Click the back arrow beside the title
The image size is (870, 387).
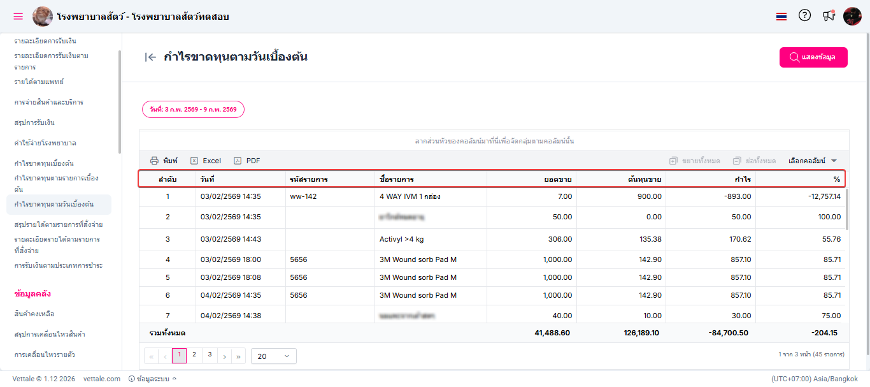tap(150, 57)
